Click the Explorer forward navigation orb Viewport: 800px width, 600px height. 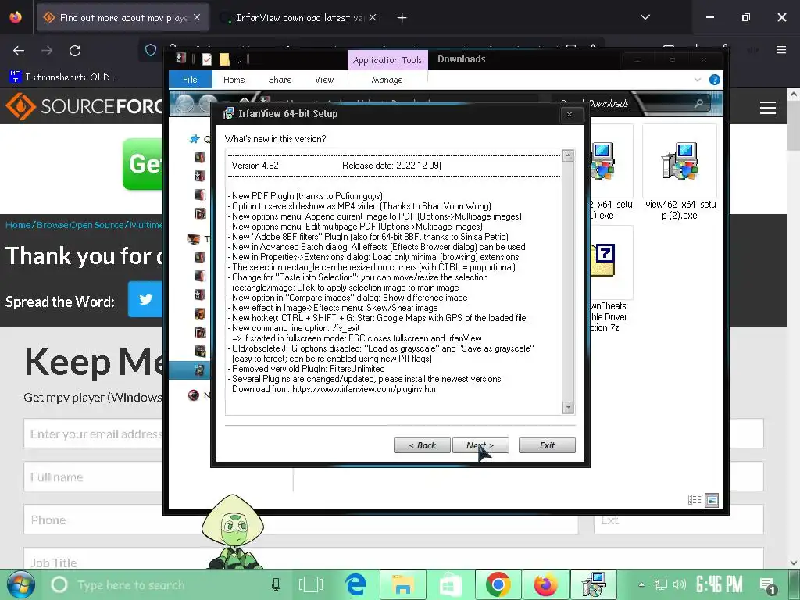[x=207, y=104]
